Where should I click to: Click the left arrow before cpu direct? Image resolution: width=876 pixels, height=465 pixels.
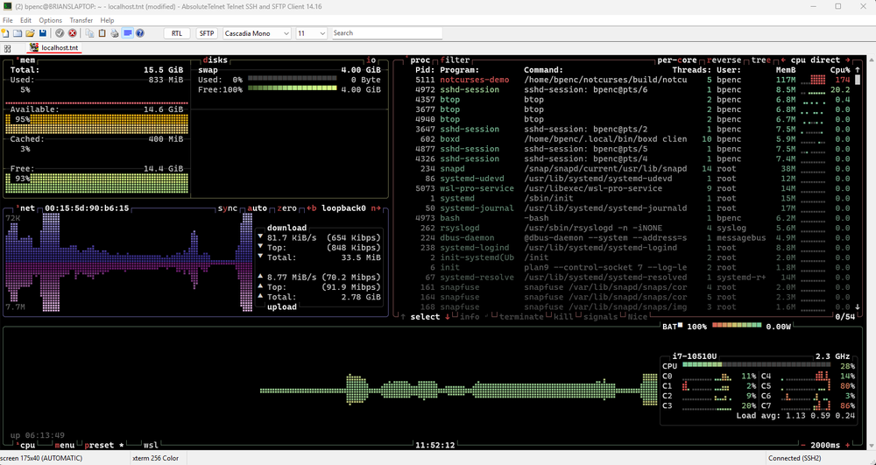coord(784,60)
